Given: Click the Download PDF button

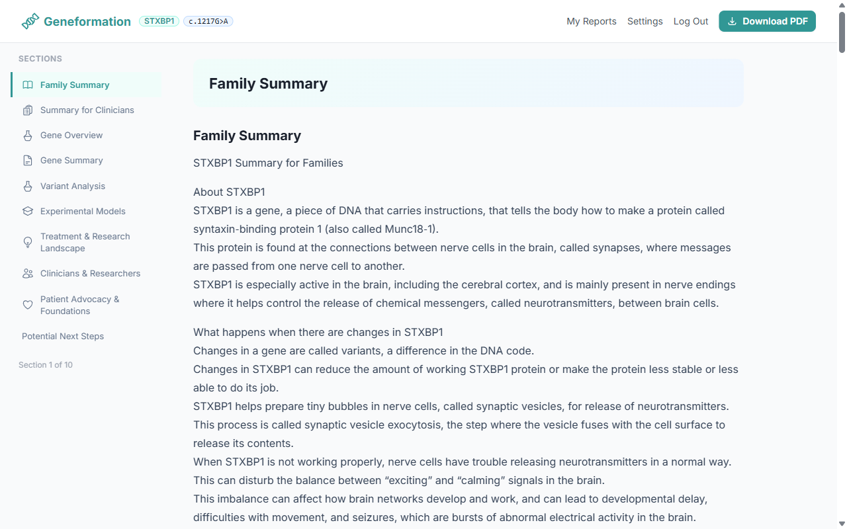Looking at the screenshot, I should pyautogui.click(x=767, y=21).
